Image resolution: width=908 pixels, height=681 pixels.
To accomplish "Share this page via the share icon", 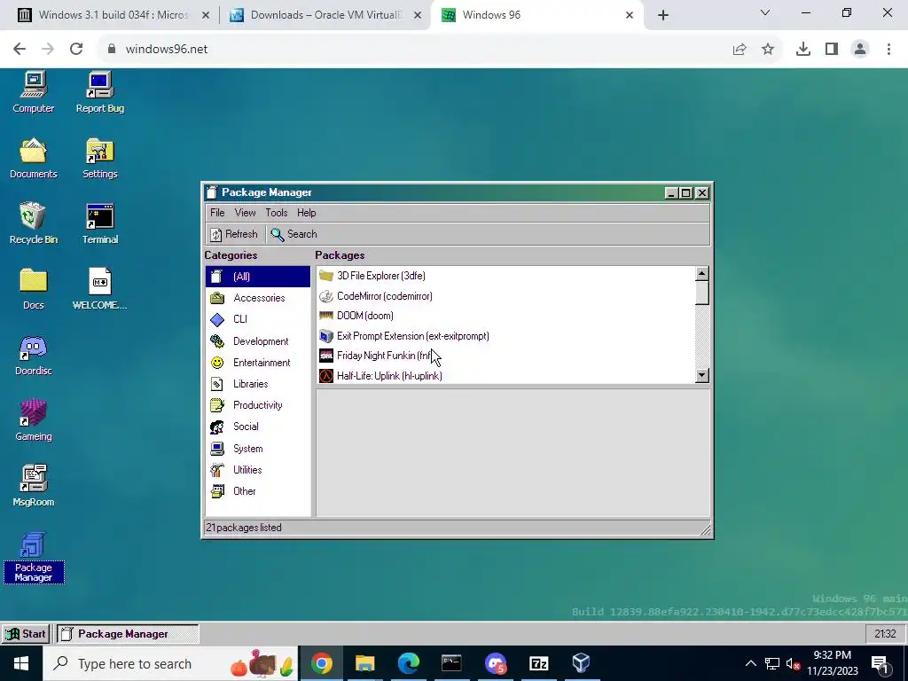I will point(740,50).
